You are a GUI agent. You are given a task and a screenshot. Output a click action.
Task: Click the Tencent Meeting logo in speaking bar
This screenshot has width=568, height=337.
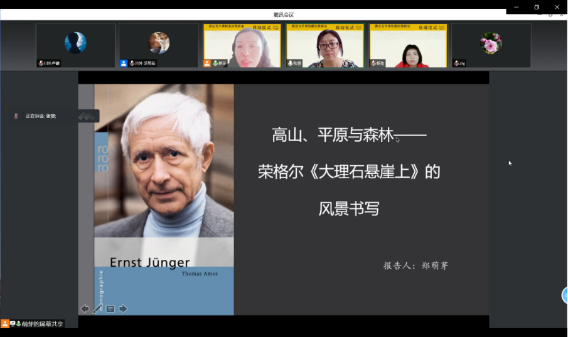[87, 116]
